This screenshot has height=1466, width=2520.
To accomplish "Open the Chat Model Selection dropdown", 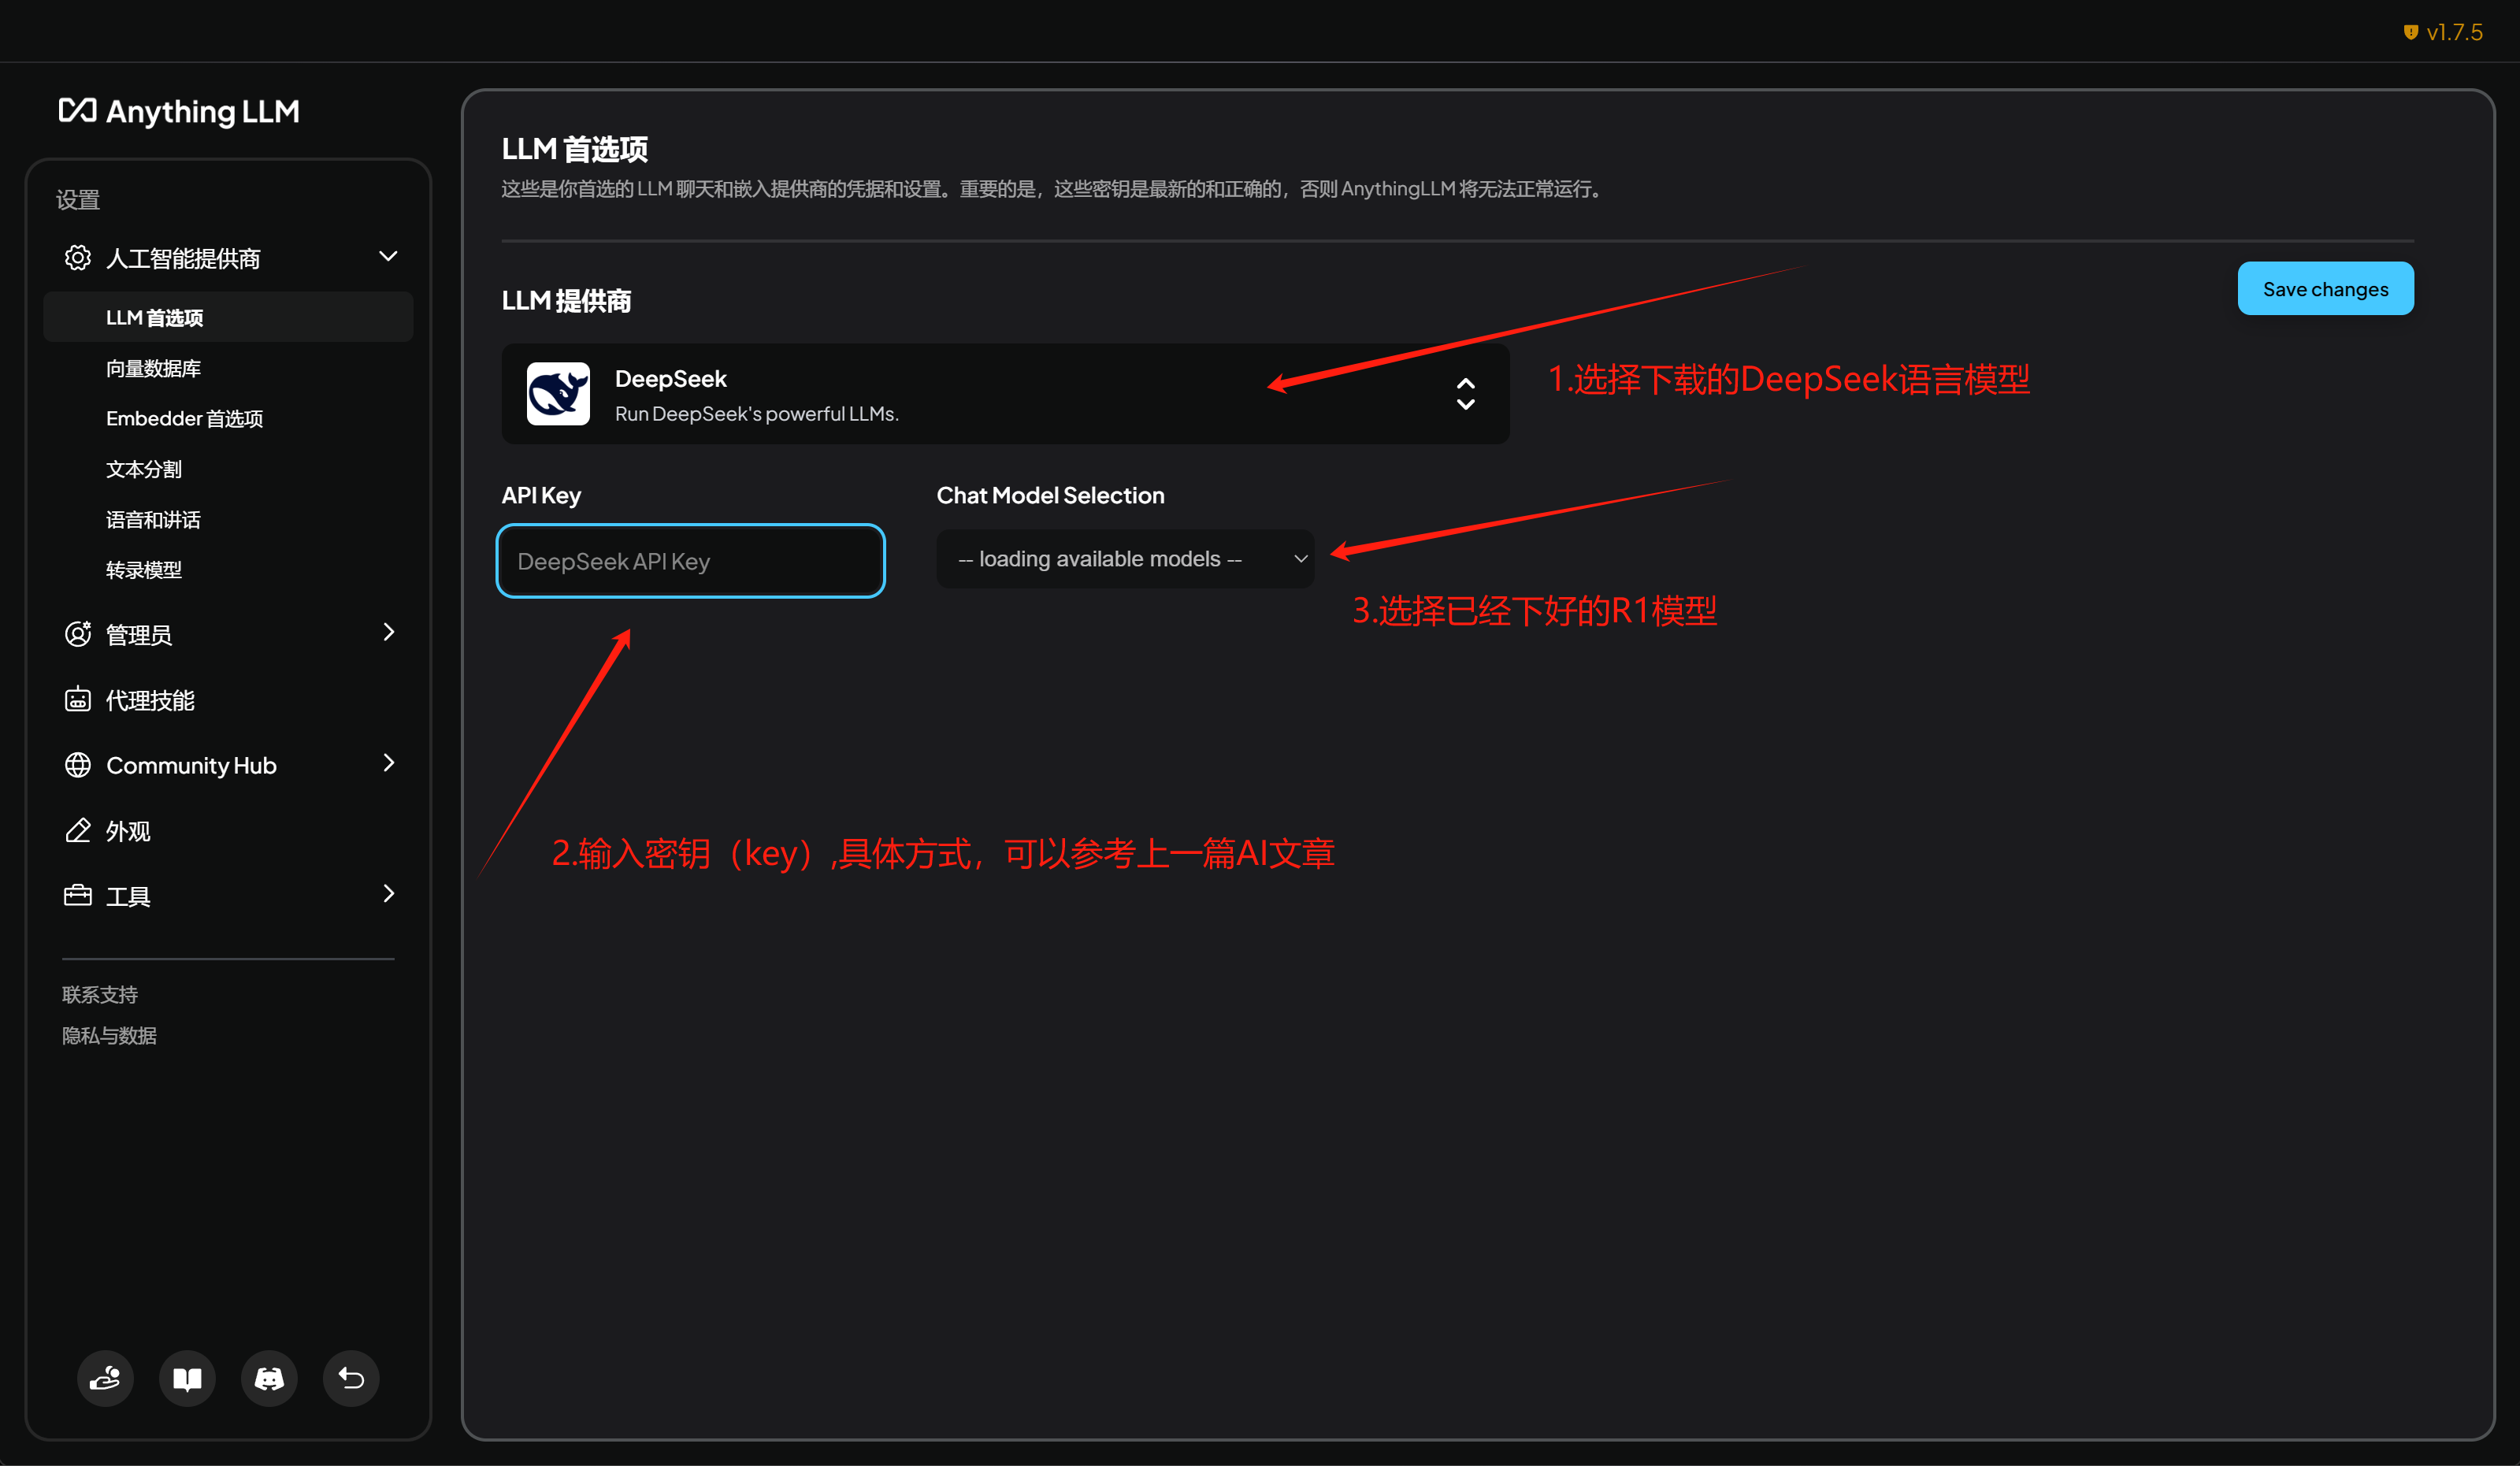I will tap(1125, 559).
